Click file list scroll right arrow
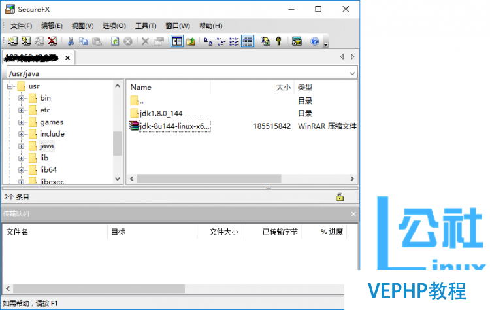This screenshot has width=490, height=310. (352, 179)
